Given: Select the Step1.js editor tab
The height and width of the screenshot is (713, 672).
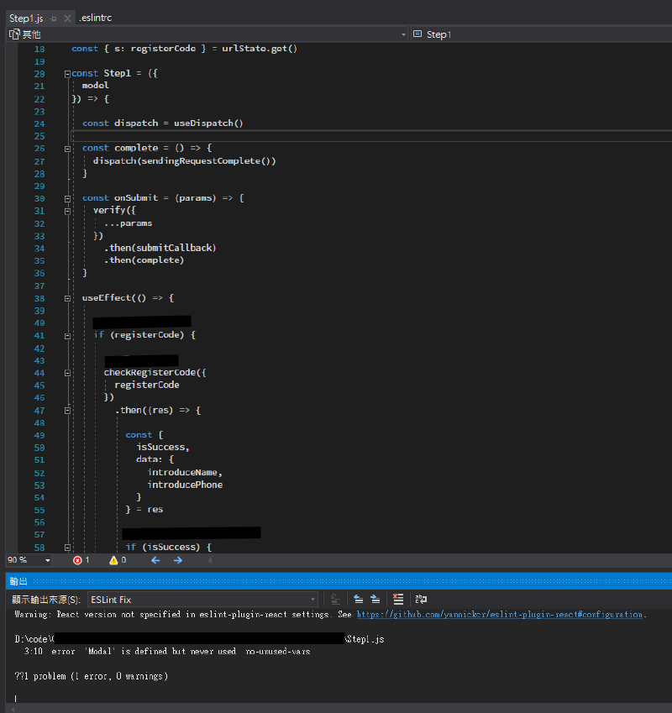Looking at the screenshot, I should pos(25,18).
